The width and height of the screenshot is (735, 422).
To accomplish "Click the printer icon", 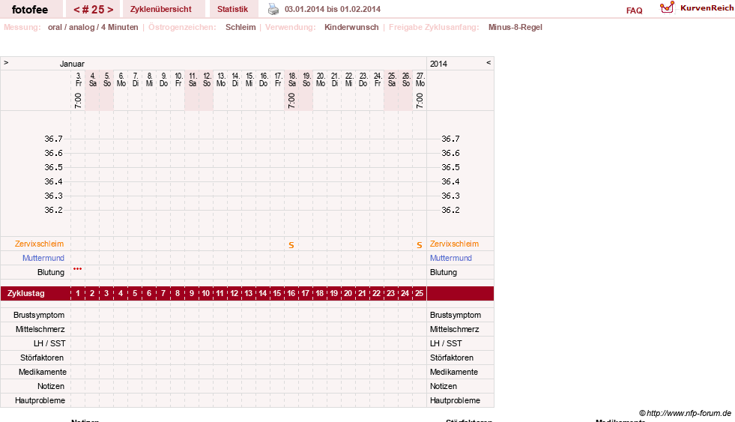I will click(273, 9).
